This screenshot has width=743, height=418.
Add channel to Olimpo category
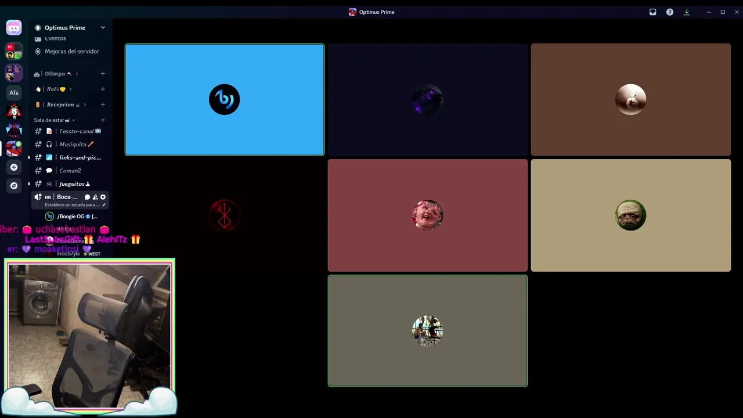(103, 74)
